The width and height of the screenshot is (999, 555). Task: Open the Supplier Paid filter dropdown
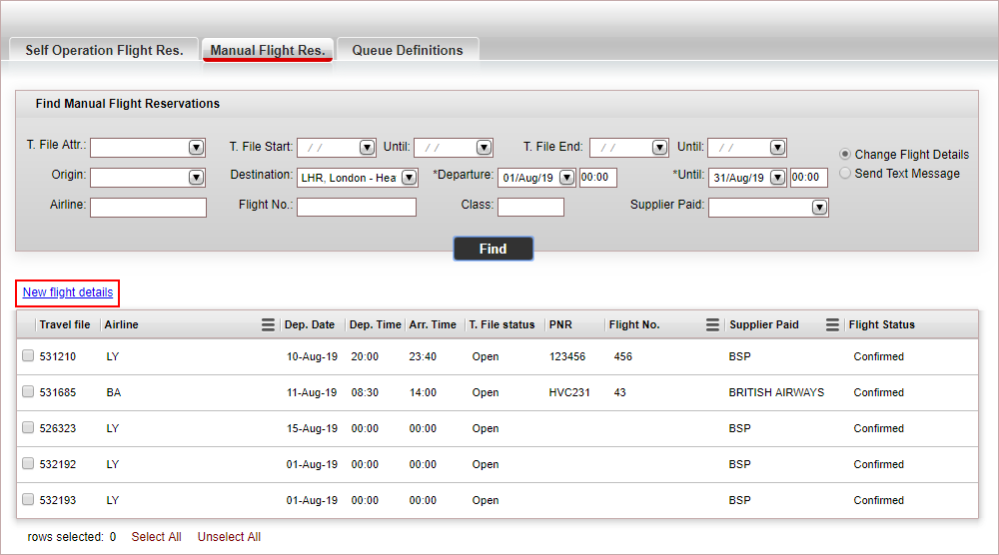pyautogui.click(x=819, y=208)
